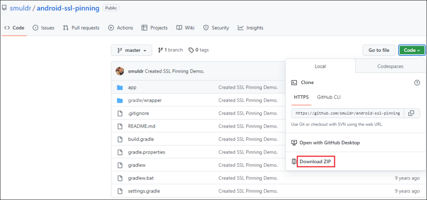
Task: Open the android-ssl-pinning repository link
Action: [x=68, y=8]
